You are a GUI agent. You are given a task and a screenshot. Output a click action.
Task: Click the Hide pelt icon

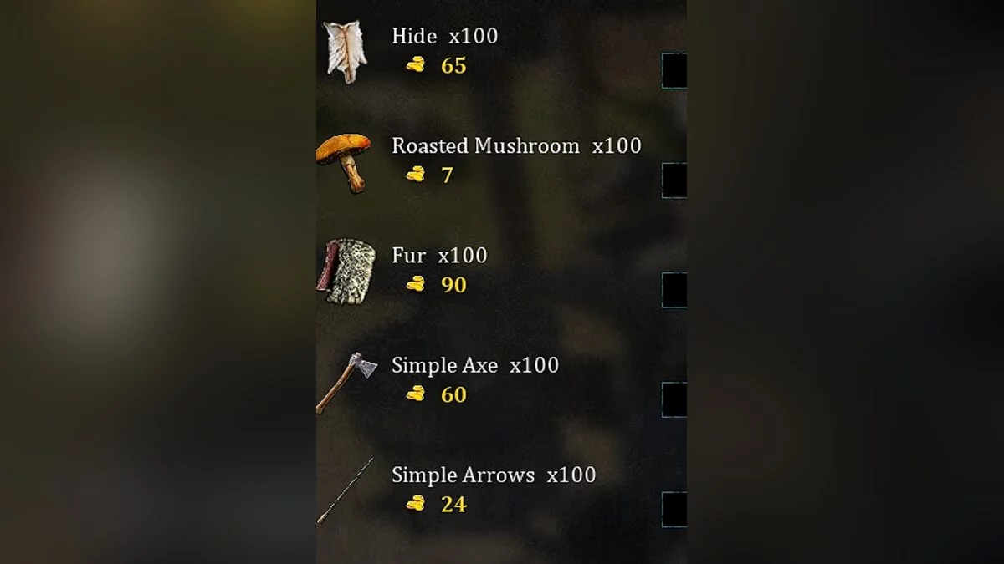pyautogui.click(x=345, y=52)
